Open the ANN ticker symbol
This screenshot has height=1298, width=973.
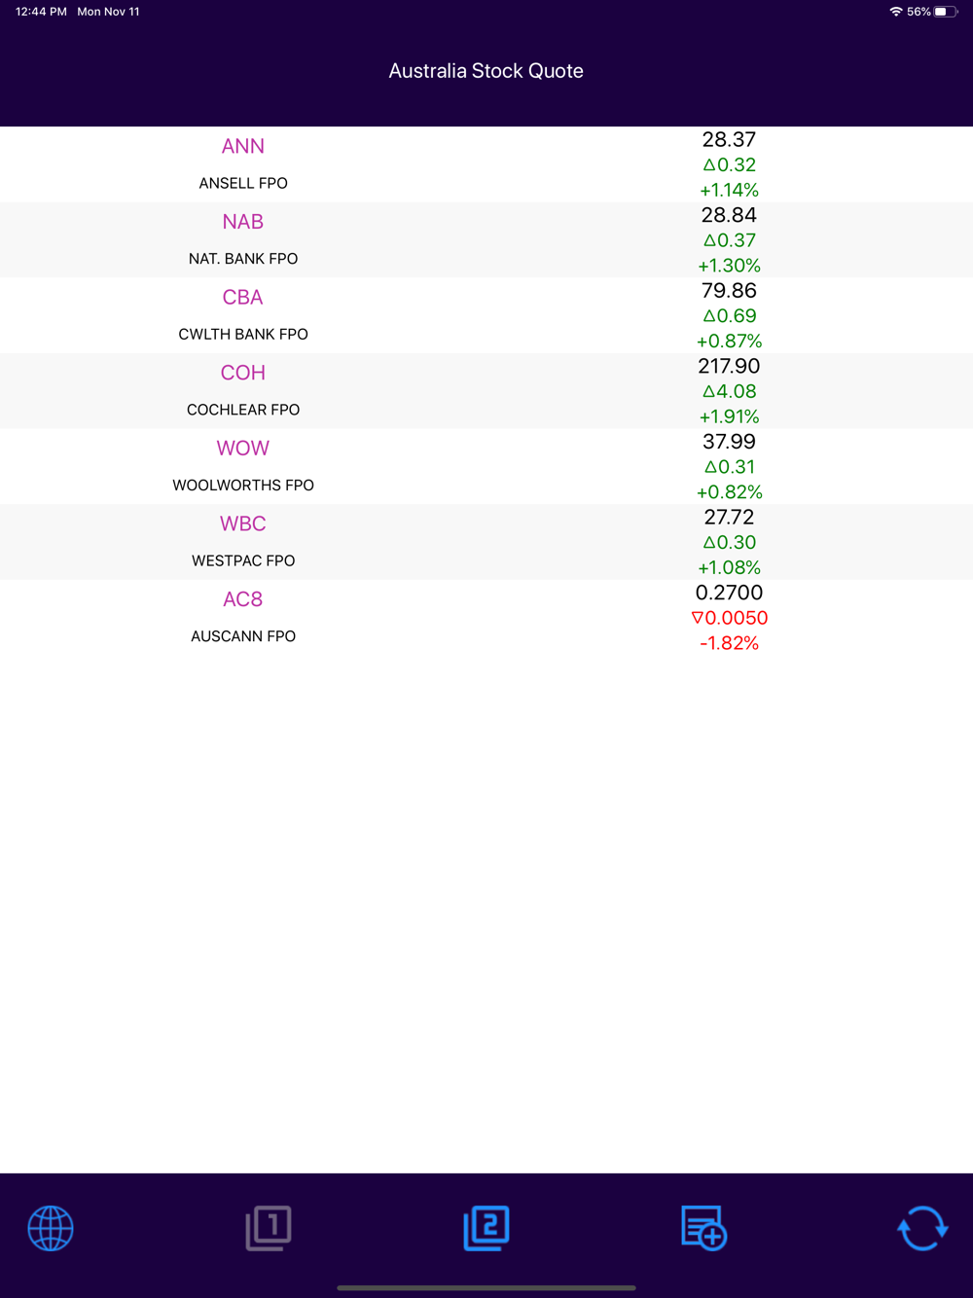point(243,146)
